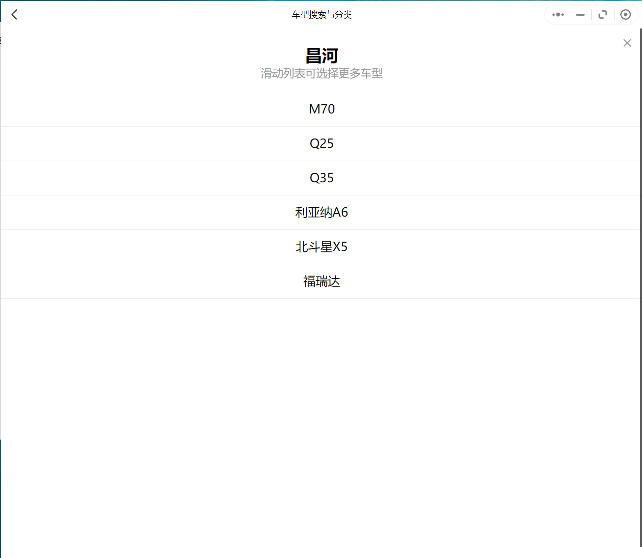Exit mini program via circle target icon
The image size is (642, 558).
625,15
